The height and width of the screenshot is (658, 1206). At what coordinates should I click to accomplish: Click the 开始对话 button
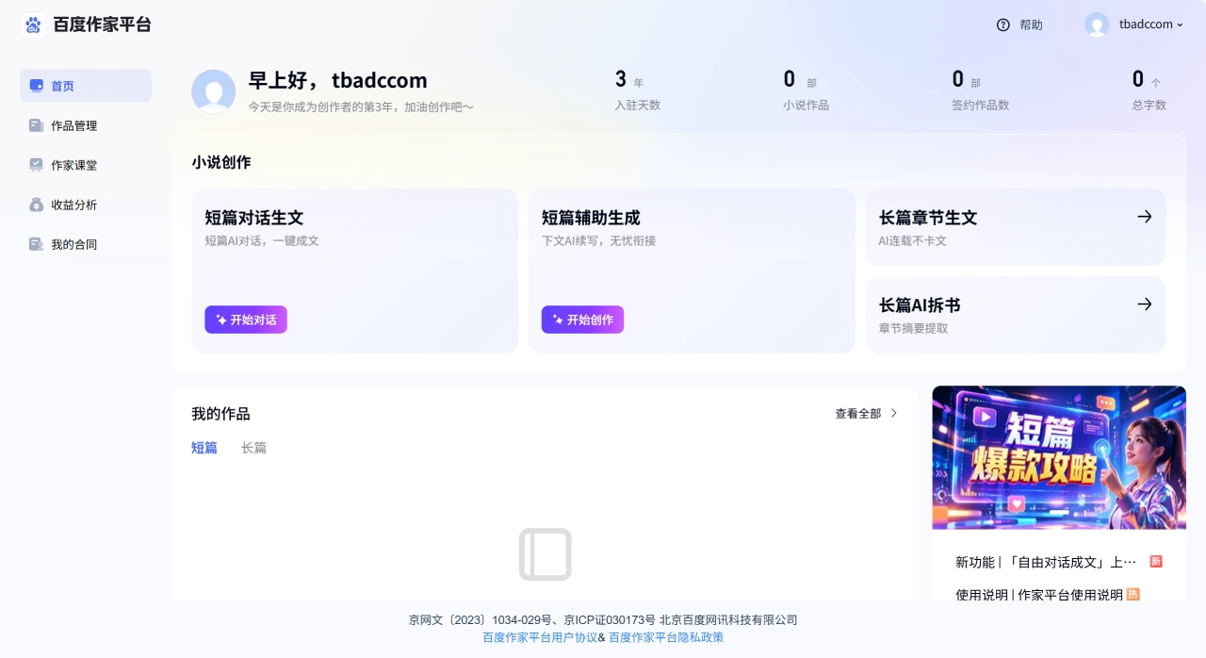[x=246, y=320]
